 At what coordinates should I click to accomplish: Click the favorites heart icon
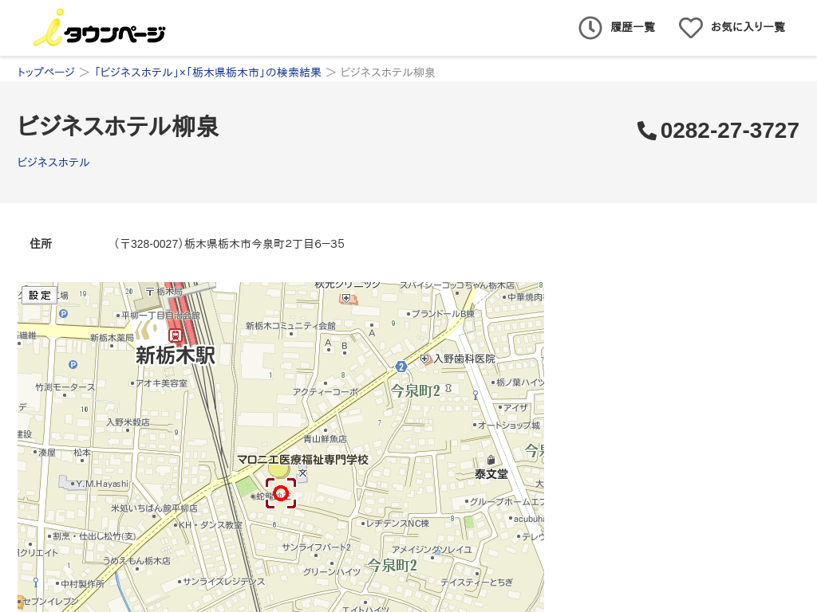[x=690, y=28]
